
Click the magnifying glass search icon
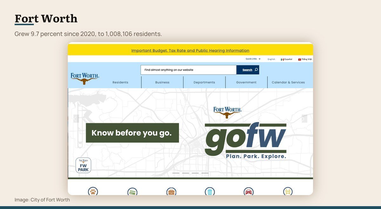(256, 70)
